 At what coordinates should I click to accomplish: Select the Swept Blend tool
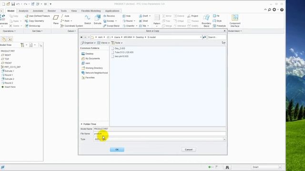[111, 26]
